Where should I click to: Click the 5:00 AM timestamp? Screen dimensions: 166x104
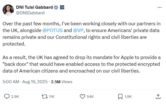click(11, 82)
